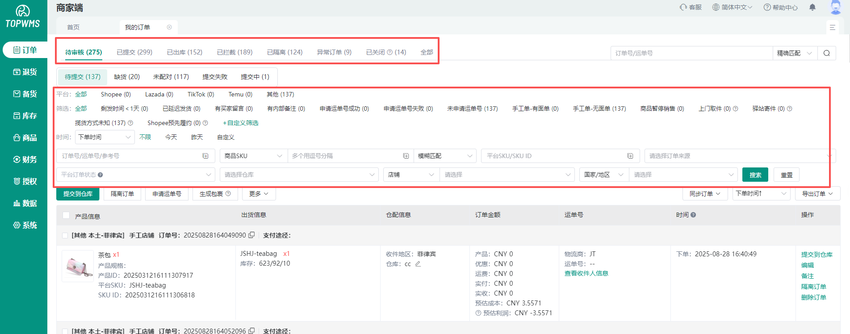Screen dimensions: 850x334
Task: Open the 财务 sidebar section
Action: (25, 159)
